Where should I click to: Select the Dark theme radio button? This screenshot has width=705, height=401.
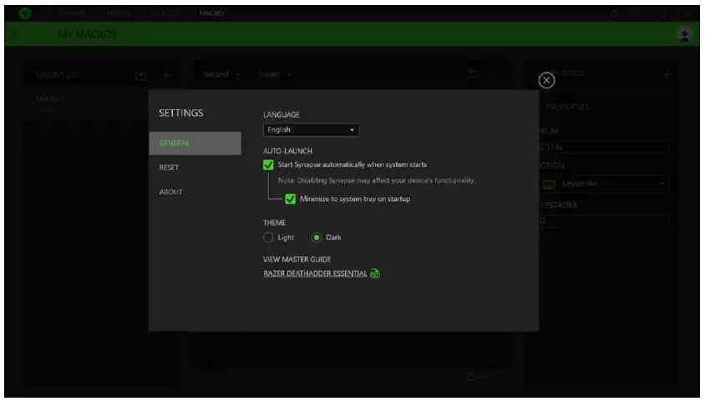pyautogui.click(x=317, y=238)
